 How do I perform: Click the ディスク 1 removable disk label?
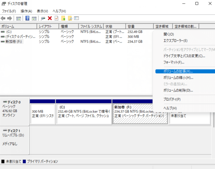pyautogui.click(x=14, y=140)
